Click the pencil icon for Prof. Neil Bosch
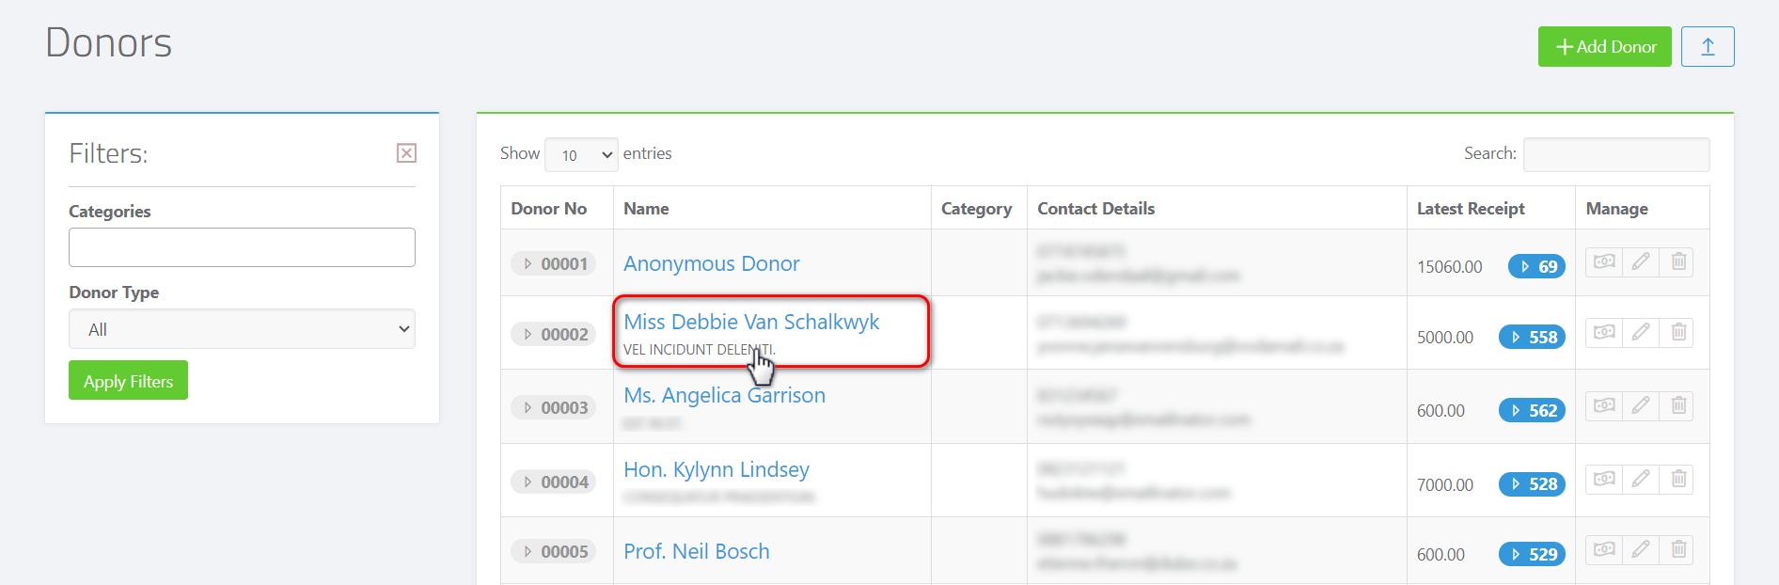This screenshot has width=1779, height=585. tap(1641, 549)
